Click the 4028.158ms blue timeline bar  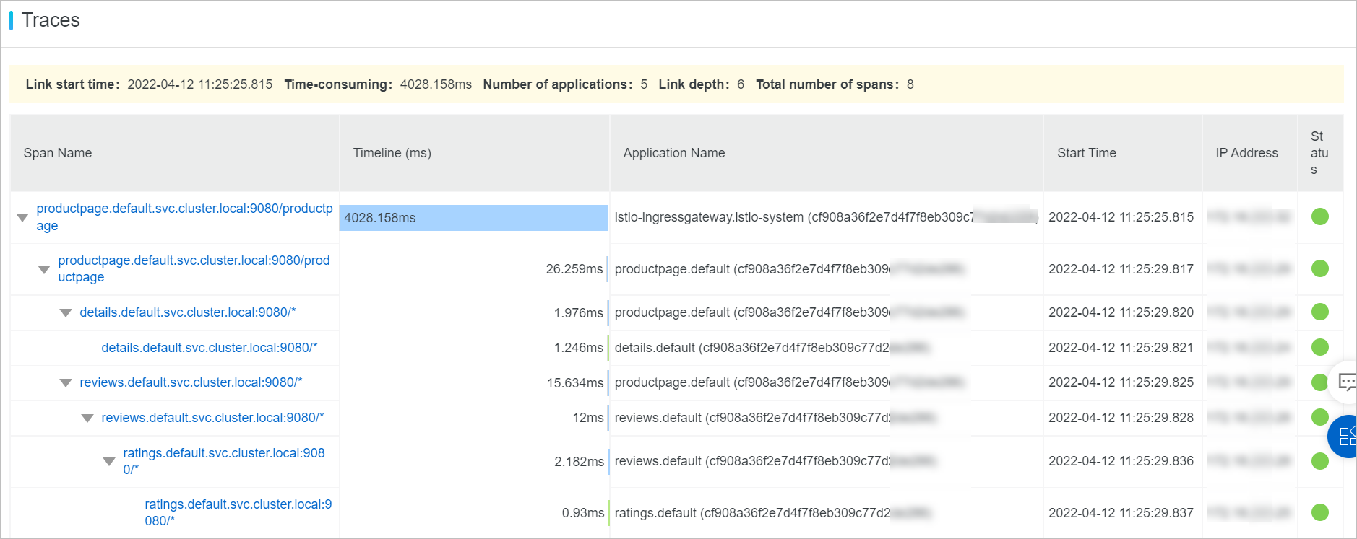(x=474, y=218)
